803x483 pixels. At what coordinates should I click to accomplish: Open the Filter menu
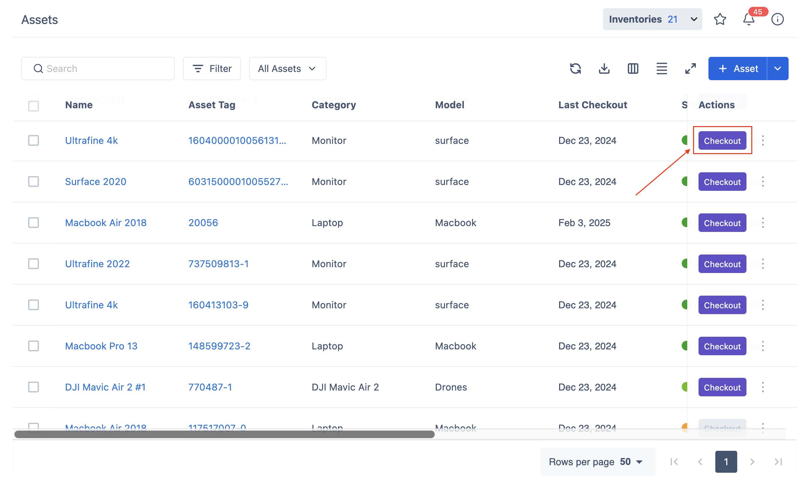212,69
